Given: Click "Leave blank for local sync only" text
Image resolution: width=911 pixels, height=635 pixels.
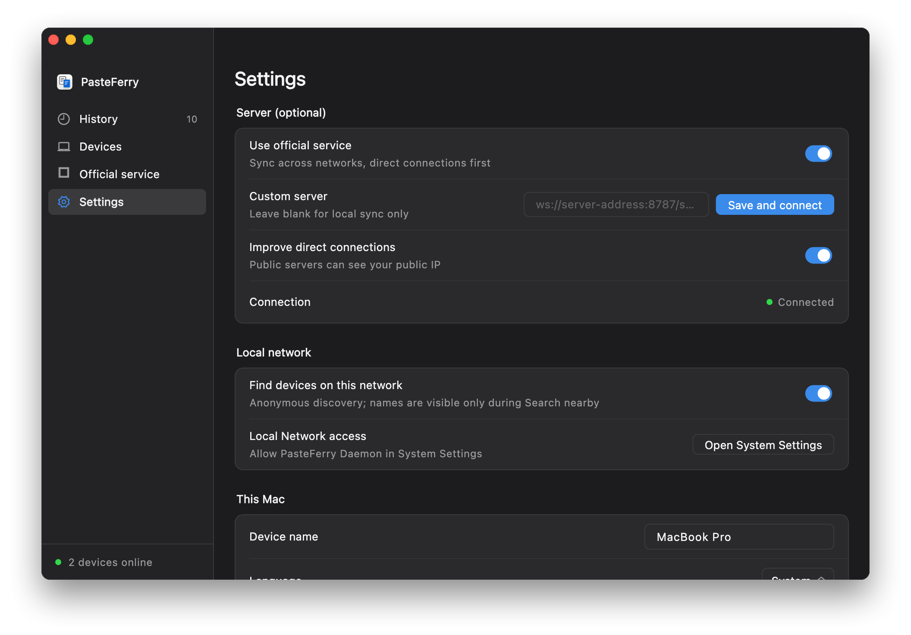Looking at the screenshot, I should pos(329,214).
